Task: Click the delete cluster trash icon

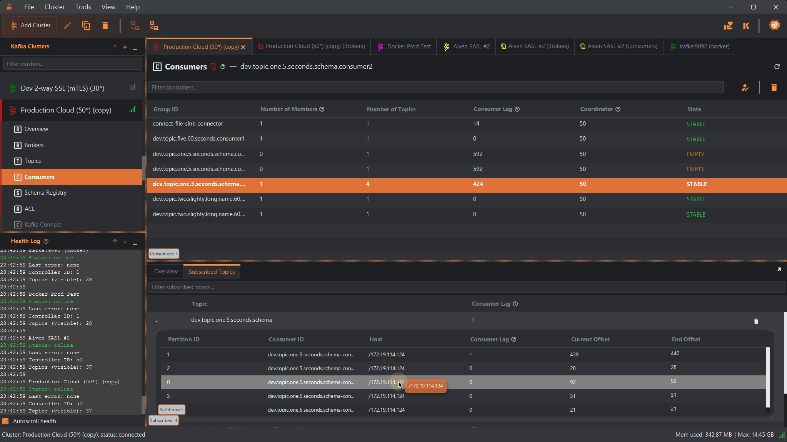Action: pyautogui.click(x=105, y=26)
